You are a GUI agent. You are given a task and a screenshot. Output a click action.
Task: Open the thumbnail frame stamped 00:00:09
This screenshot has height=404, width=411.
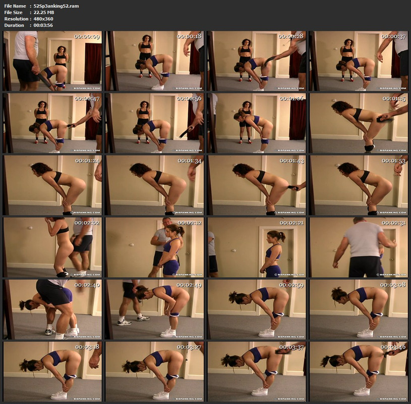pos(52,61)
